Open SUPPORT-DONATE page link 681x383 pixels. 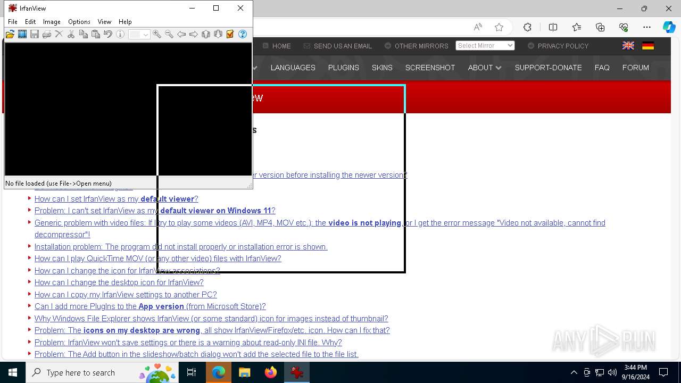coord(548,68)
